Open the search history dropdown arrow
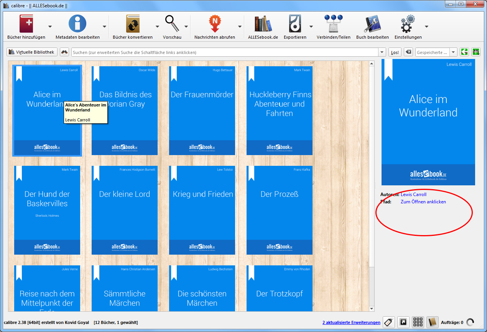The height and width of the screenshot is (332, 487). [382, 52]
